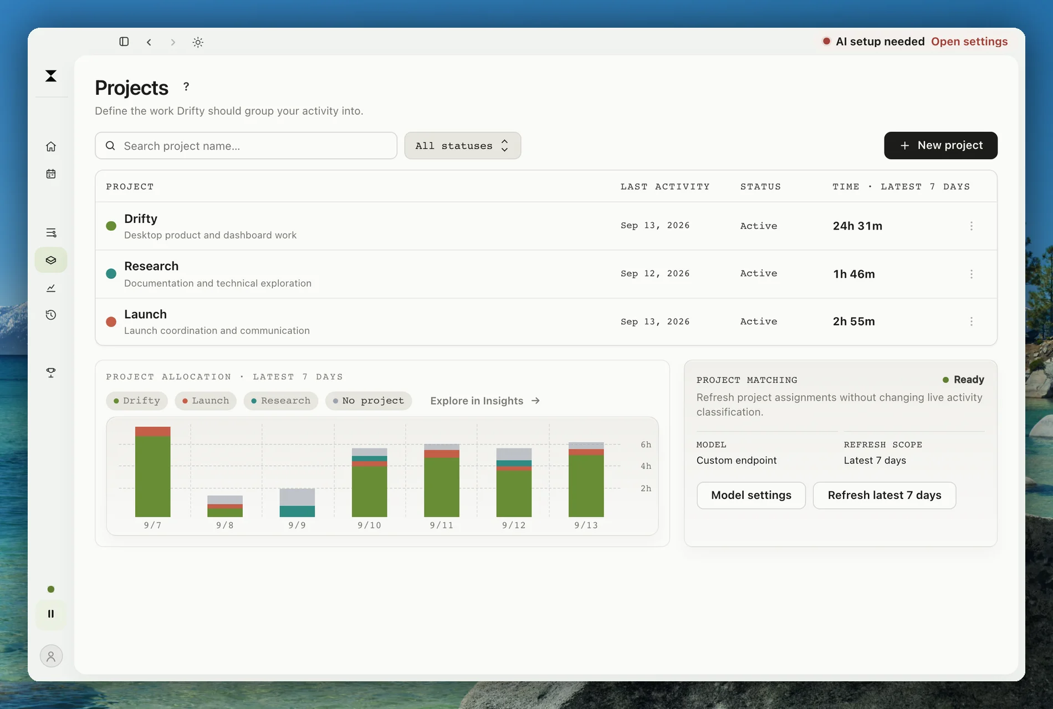The width and height of the screenshot is (1053, 709).
Task: Open the Research project row title
Action: tap(151, 266)
